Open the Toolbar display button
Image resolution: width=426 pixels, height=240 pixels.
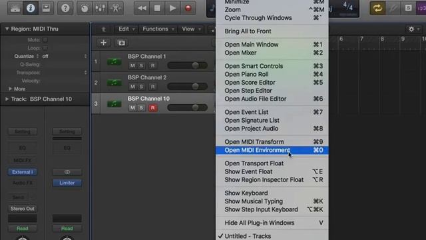click(x=46, y=8)
